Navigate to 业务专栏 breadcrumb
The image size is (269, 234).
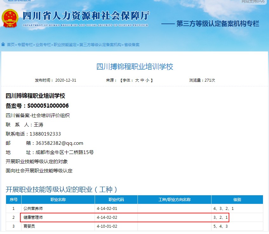[43, 45]
